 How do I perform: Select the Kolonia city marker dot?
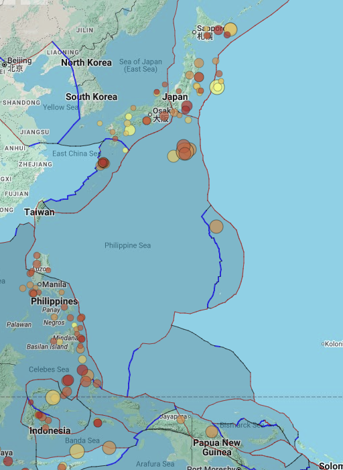tap(323, 344)
